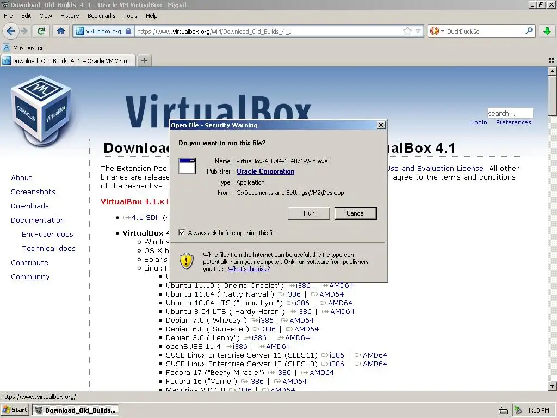The height and width of the screenshot is (418, 557).
Task: Open the Community sidebar link
Action: point(30,277)
